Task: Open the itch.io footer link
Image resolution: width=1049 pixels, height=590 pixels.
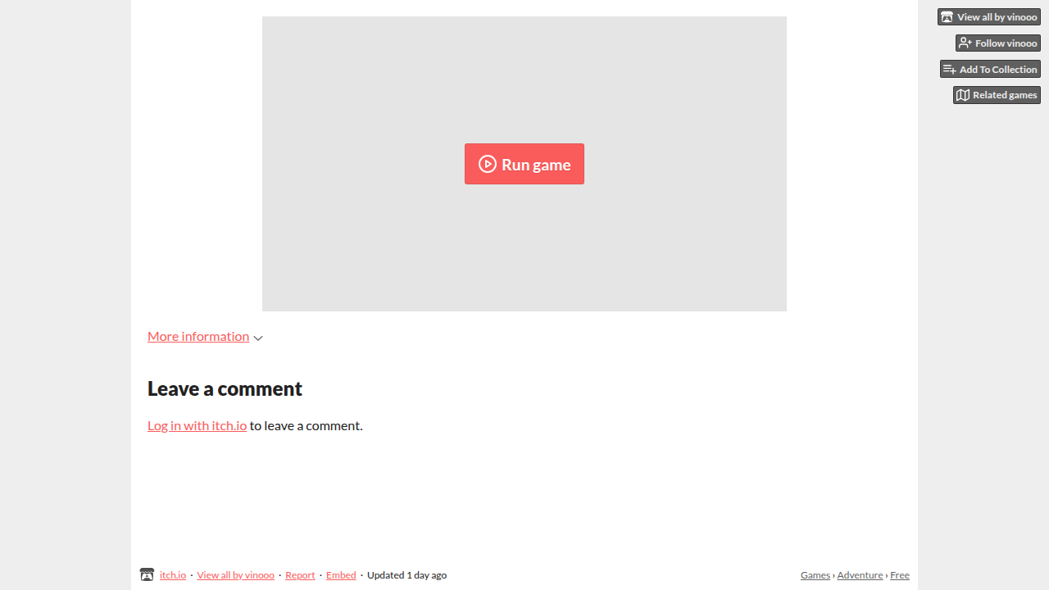Action: click(x=173, y=575)
